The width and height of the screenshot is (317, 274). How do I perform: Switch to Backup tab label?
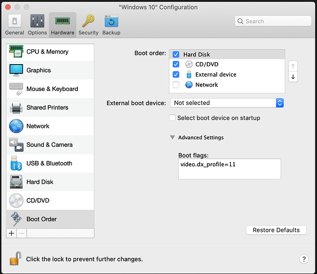(111, 32)
